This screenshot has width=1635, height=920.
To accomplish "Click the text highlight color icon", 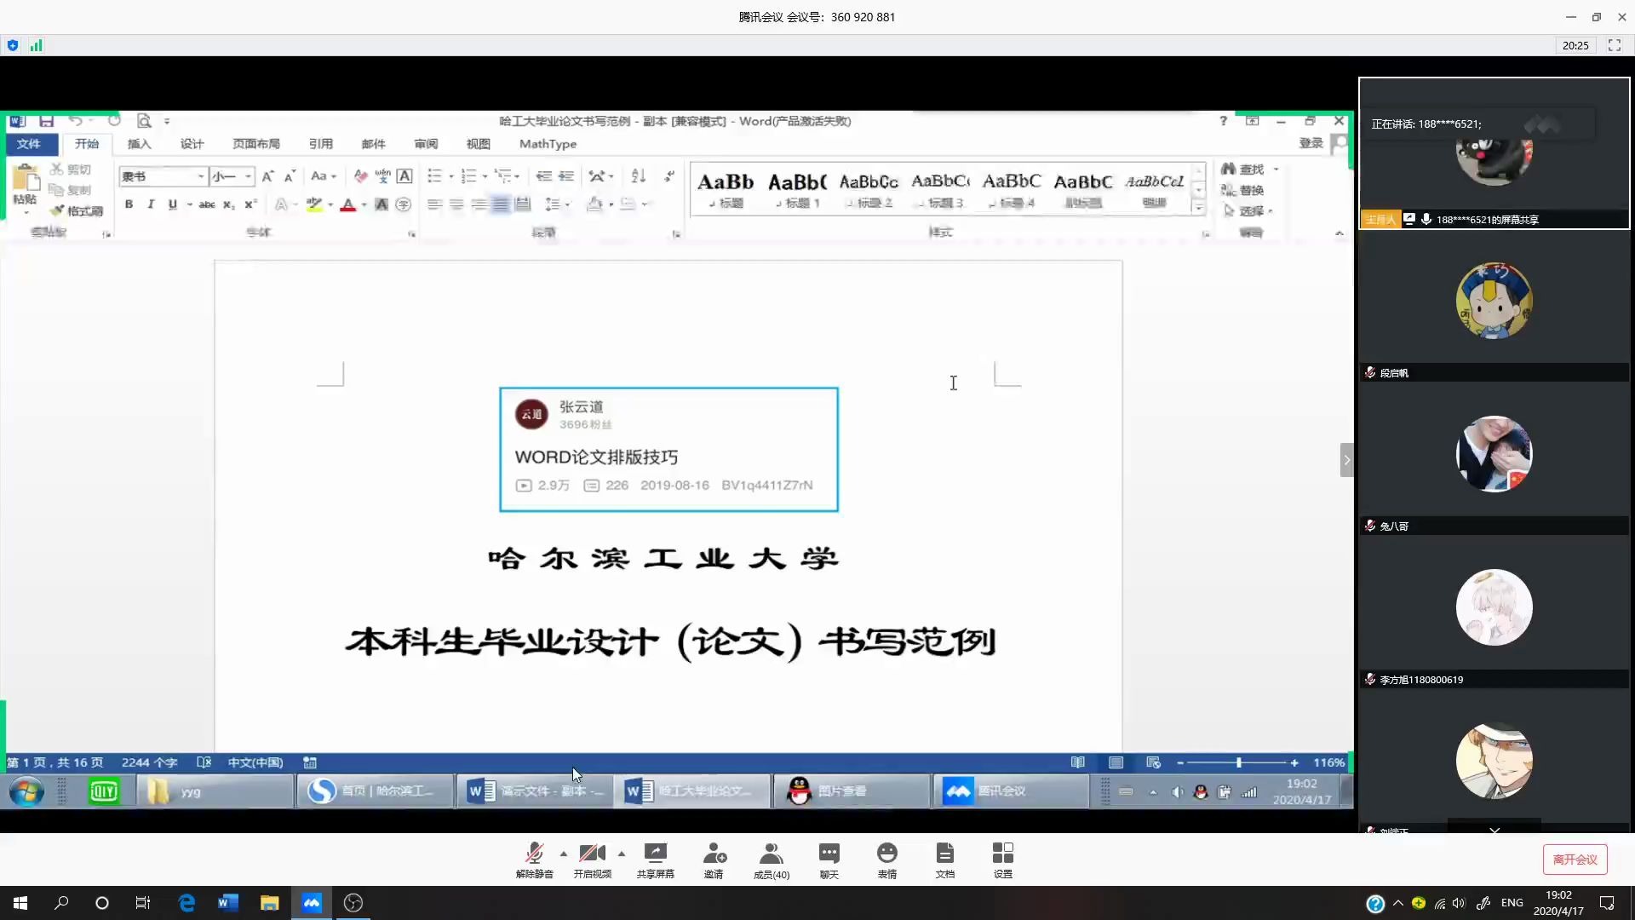I will coord(314,204).
